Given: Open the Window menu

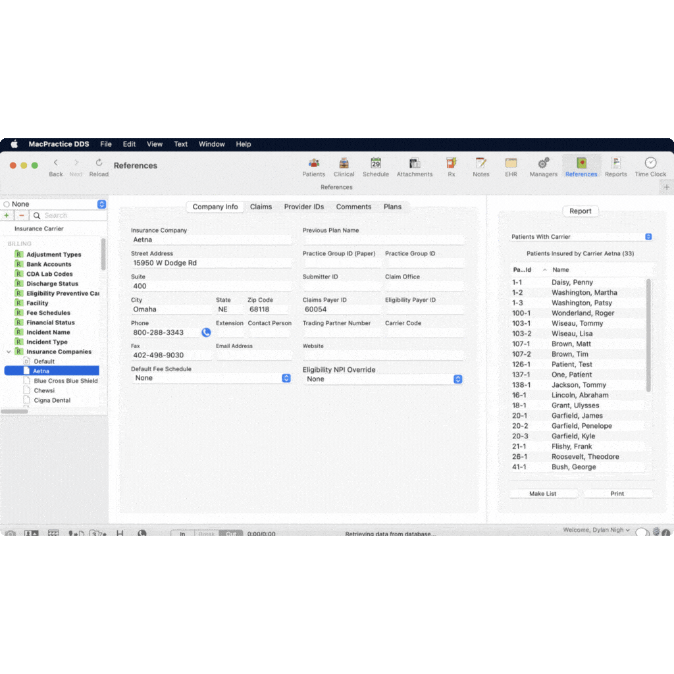Looking at the screenshot, I should [x=211, y=144].
